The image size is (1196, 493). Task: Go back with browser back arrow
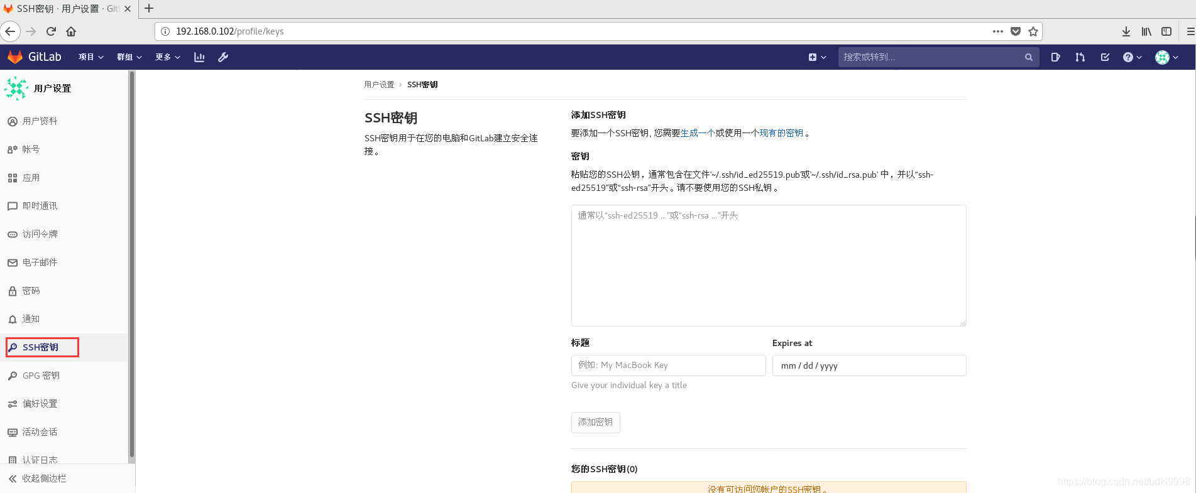(x=10, y=31)
